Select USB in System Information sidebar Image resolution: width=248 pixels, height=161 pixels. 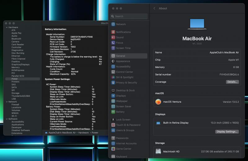click(14, 99)
